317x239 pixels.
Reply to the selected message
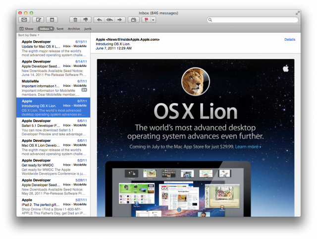tap(99, 20)
